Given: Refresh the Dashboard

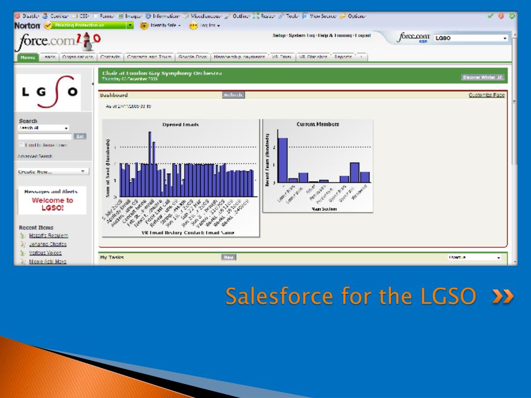Looking at the screenshot, I should tap(233, 95).
